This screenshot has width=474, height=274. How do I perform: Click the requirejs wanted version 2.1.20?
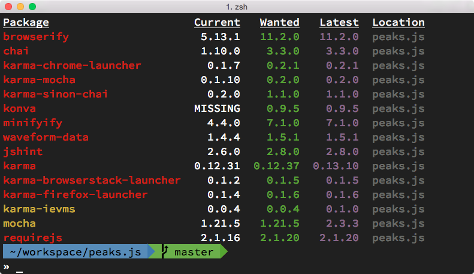[279, 238]
